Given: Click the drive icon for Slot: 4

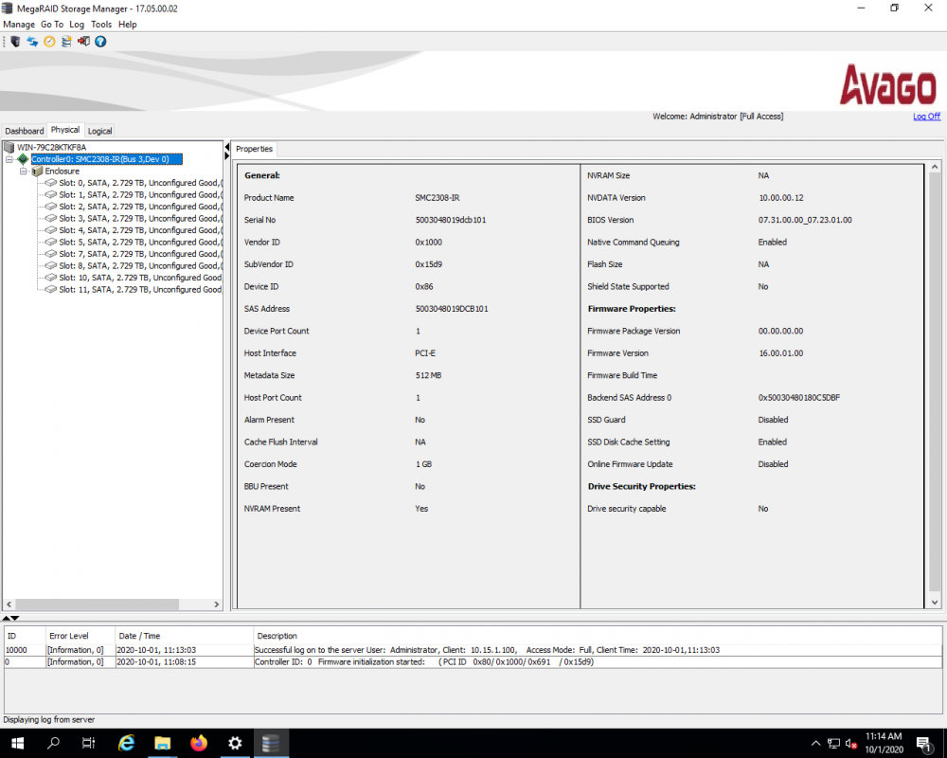Looking at the screenshot, I should [x=51, y=230].
